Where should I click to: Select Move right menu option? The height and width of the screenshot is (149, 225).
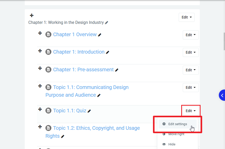[176, 134]
